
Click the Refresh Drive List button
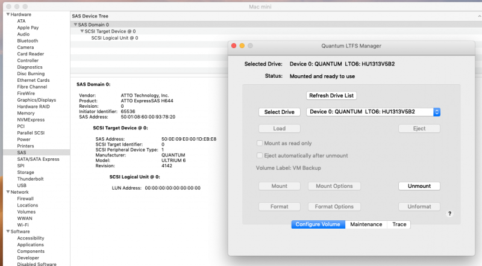(331, 96)
